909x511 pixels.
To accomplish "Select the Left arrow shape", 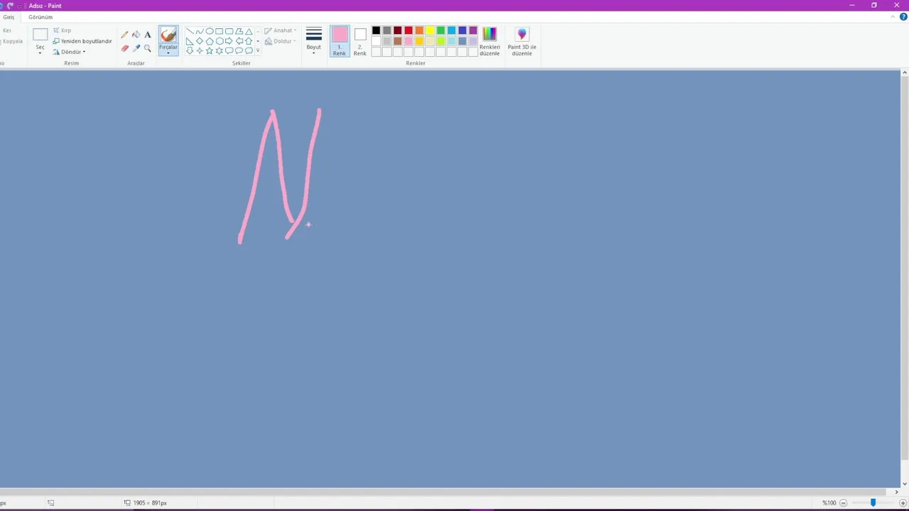I will tap(239, 41).
